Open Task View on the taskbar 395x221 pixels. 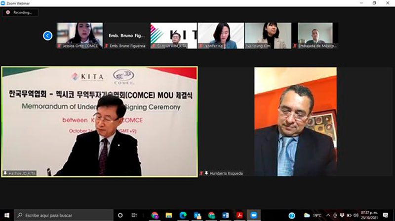tap(134, 215)
